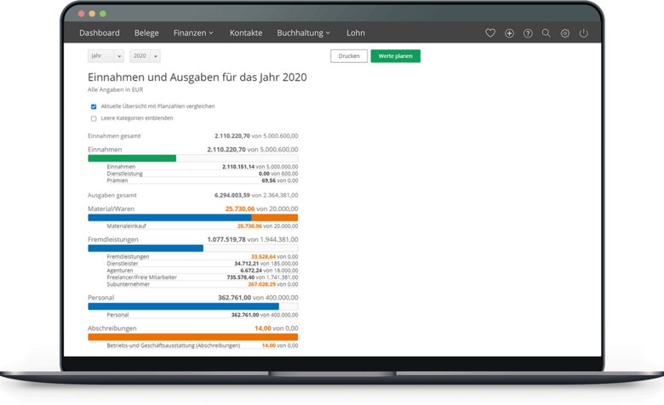Viewport: 664px width, 405px height.
Task: Enable 'Leere Kategorien einblenden' checkbox
Action: (94, 119)
